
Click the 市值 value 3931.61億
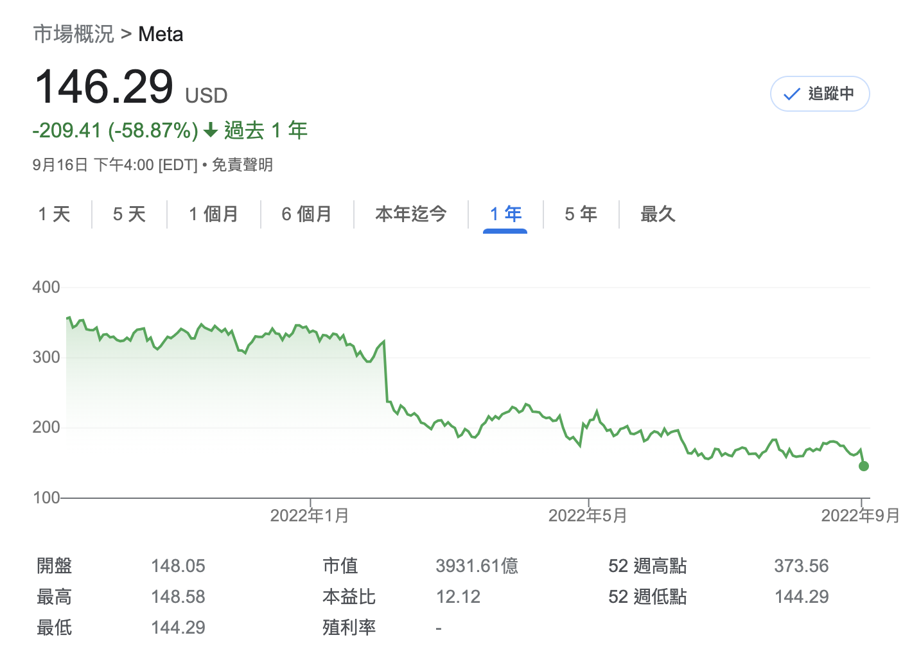coord(477,566)
